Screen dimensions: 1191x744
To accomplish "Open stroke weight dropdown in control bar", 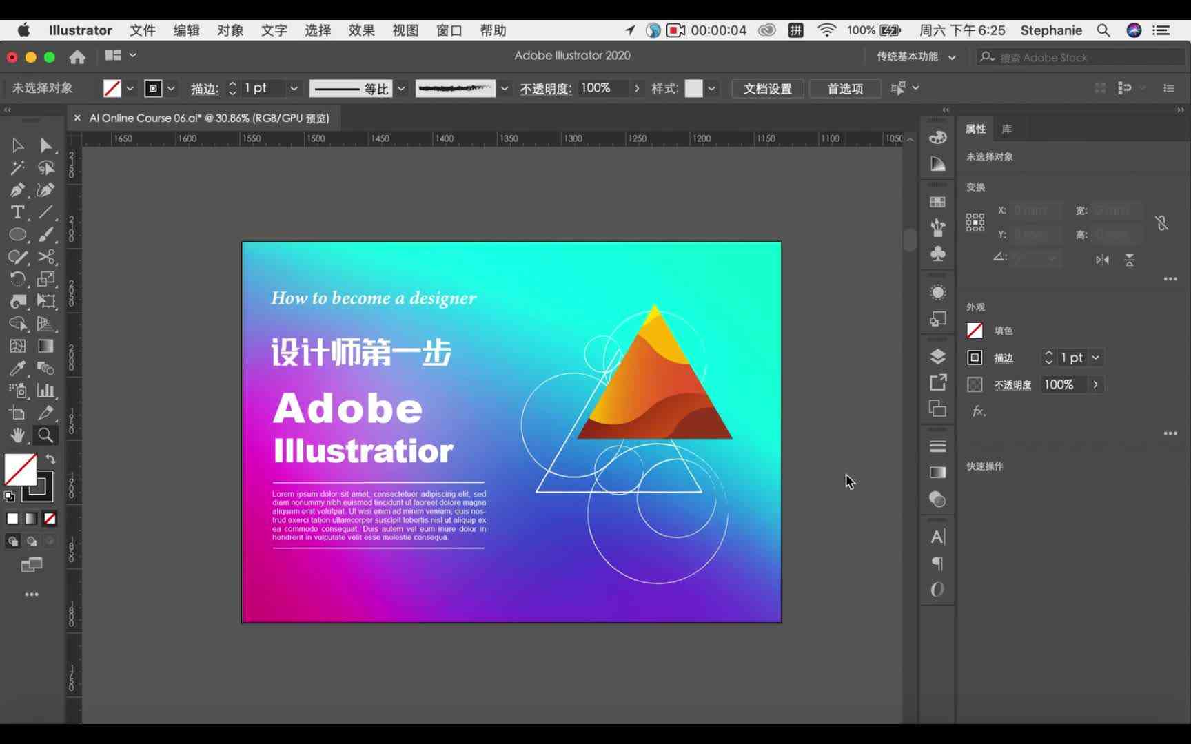I will (x=294, y=88).
